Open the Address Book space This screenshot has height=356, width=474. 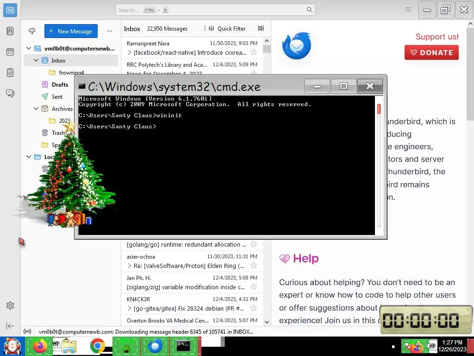pyautogui.click(x=10, y=31)
